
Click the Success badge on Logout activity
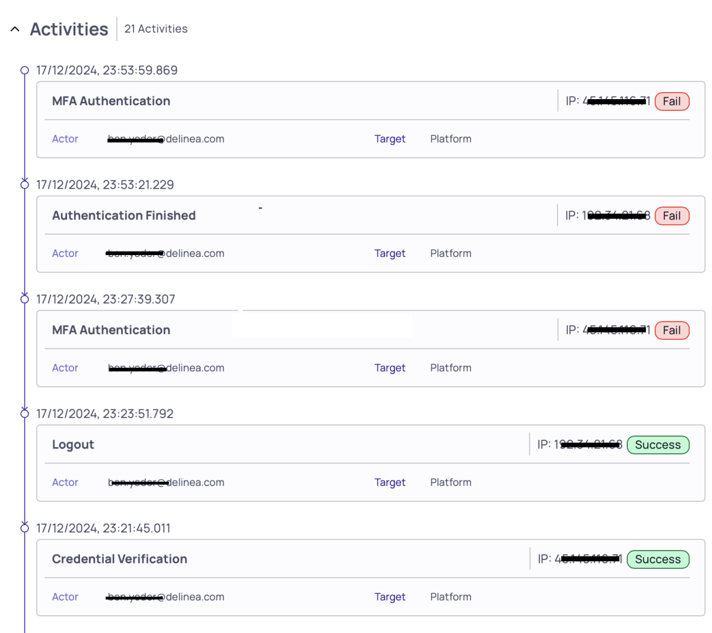(657, 445)
